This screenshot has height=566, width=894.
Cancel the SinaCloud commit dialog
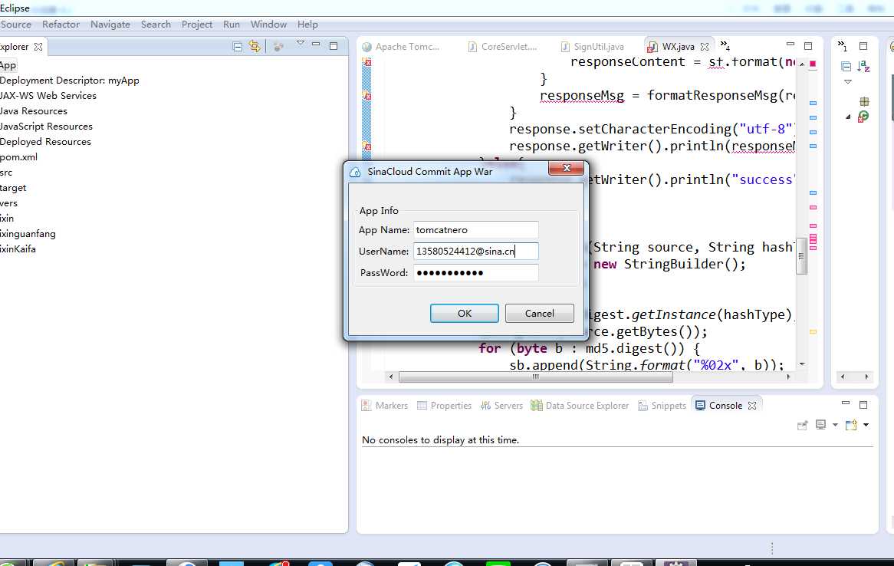coord(539,313)
